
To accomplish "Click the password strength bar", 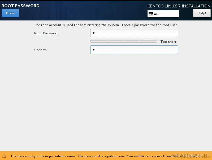I will (124, 41).
